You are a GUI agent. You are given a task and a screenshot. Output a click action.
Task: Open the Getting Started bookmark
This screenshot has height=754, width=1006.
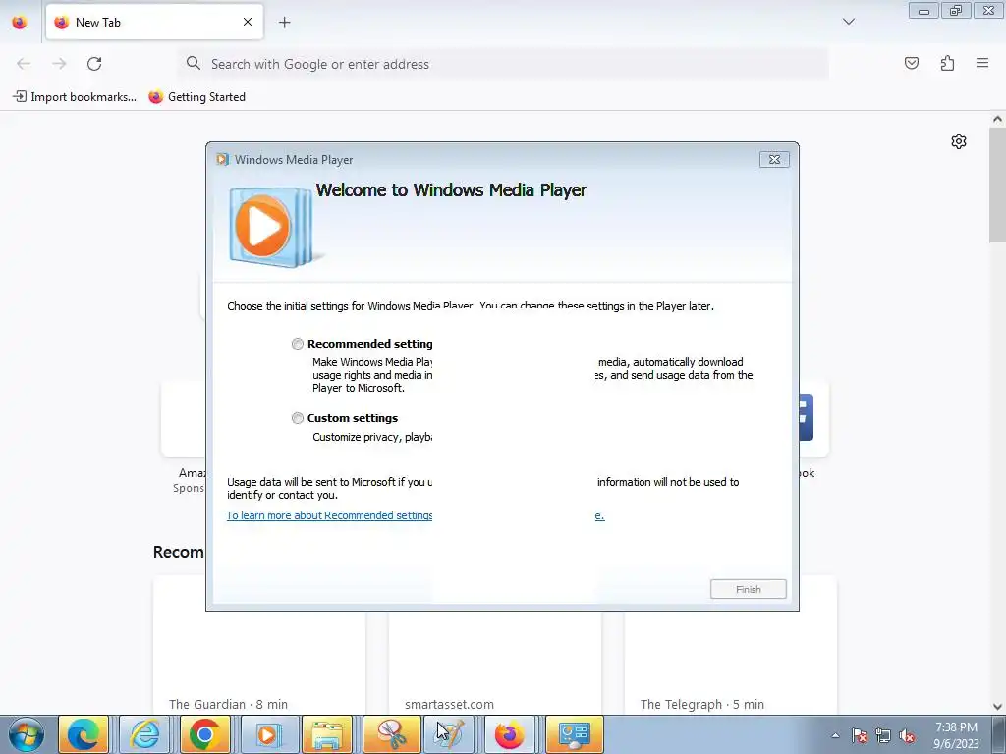196,97
